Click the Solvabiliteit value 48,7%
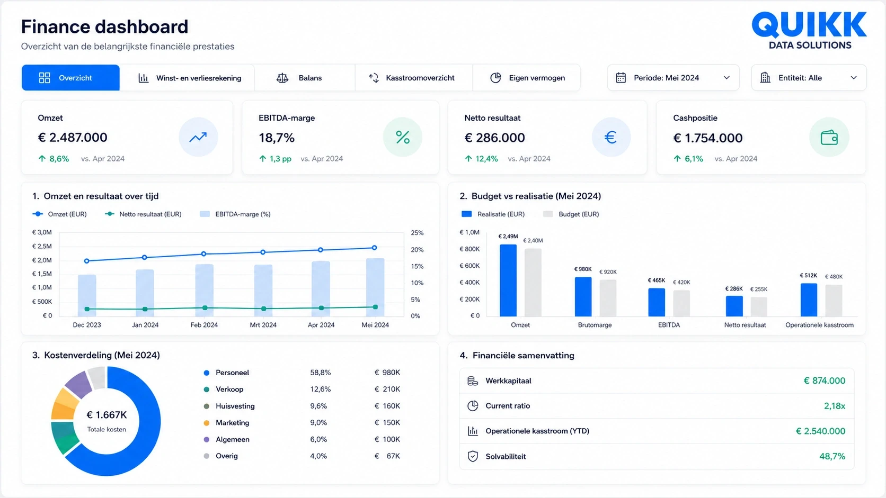 tap(832, 456)
